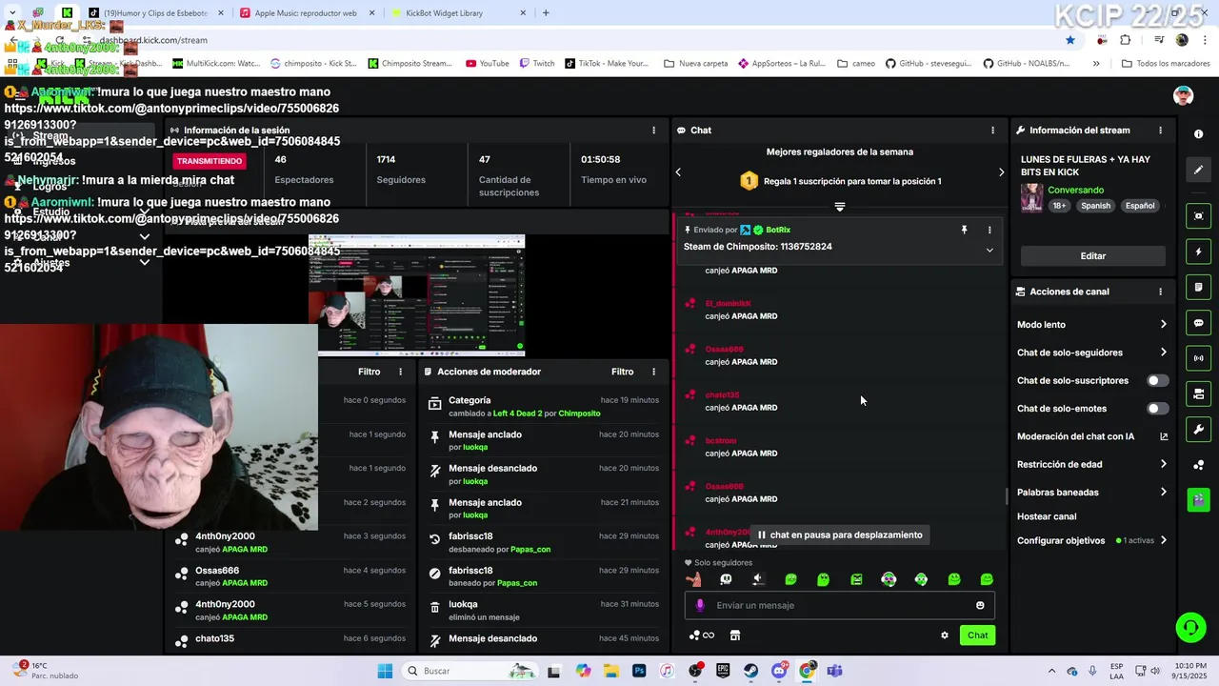This screenshot has height=686, width=1219.
Task: Click Filtro in Acciones de moderador panel
Action: tap(623, 372)
